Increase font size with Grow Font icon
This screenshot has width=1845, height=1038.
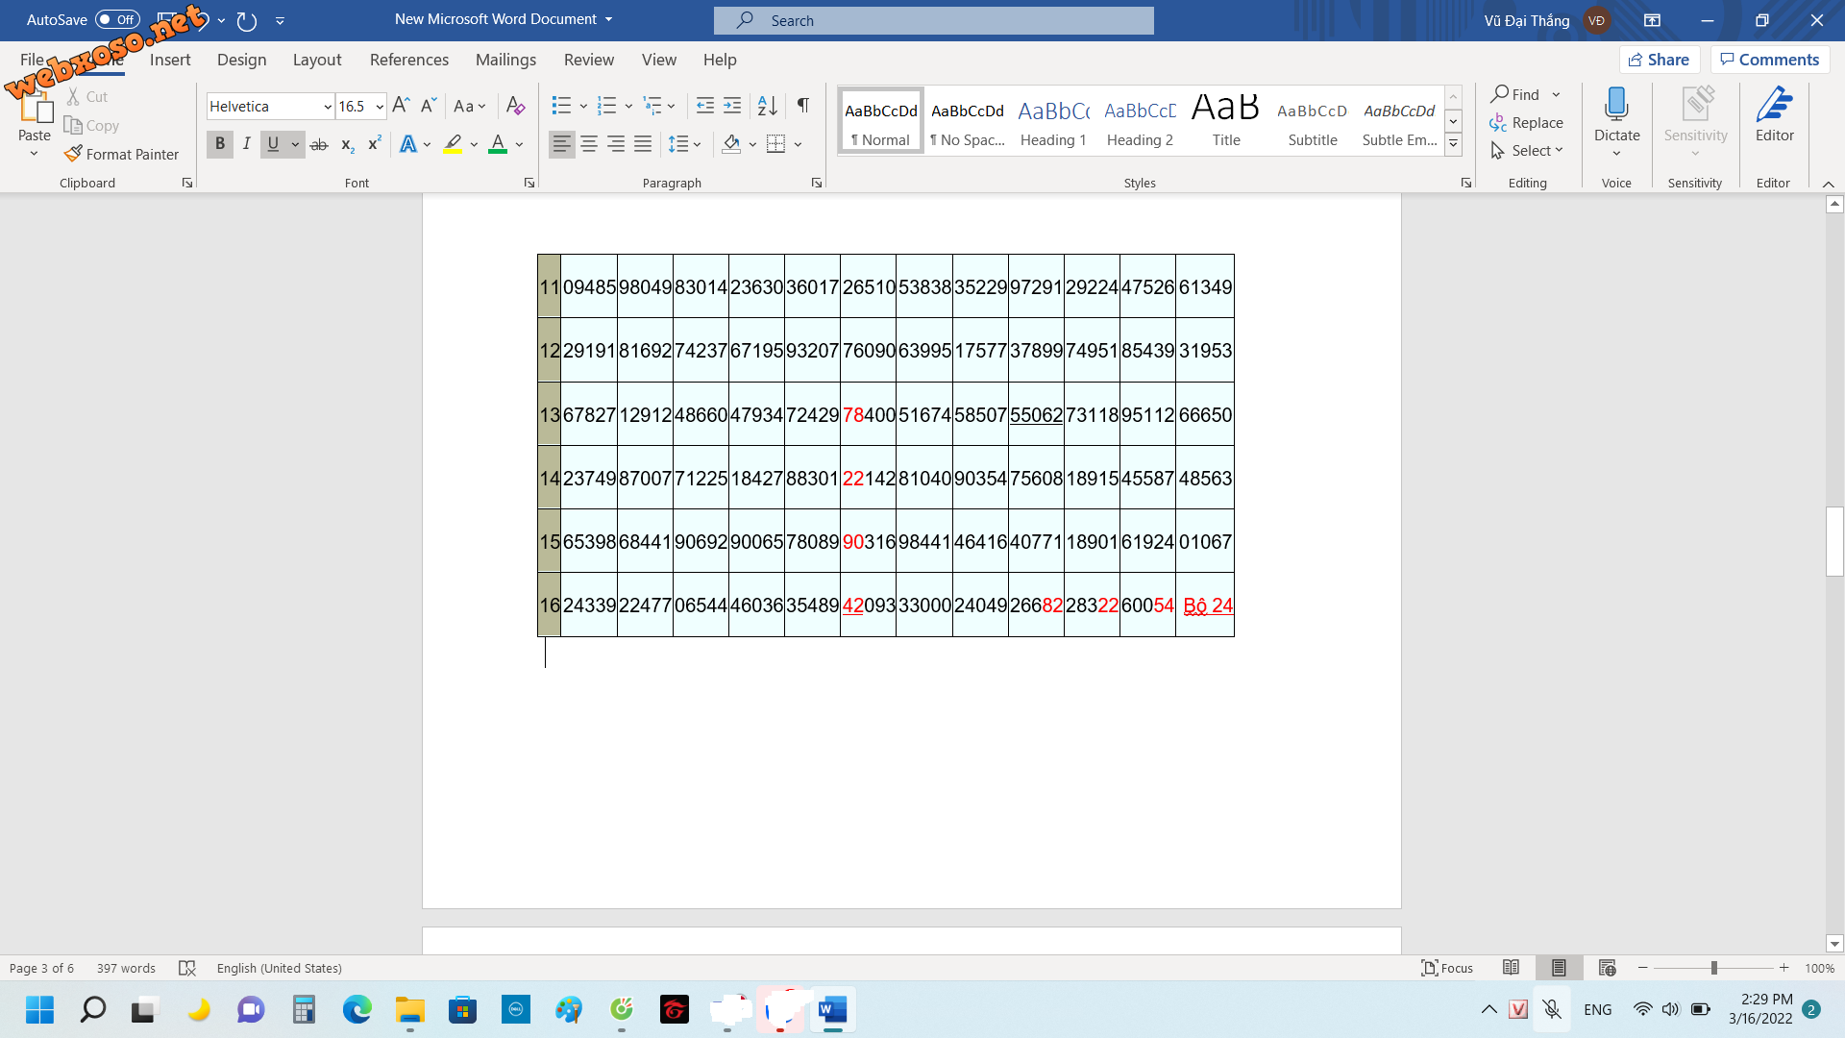401,105
